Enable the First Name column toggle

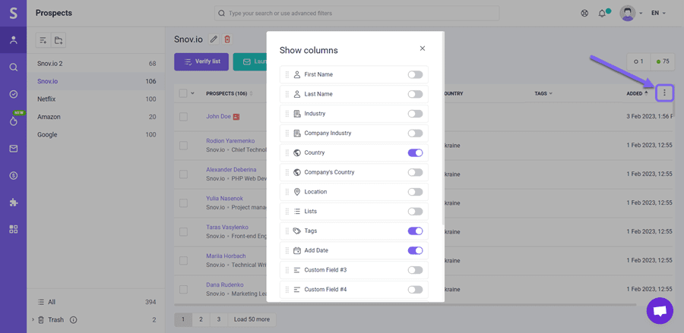pyautogui.click(x=415, y=74)
